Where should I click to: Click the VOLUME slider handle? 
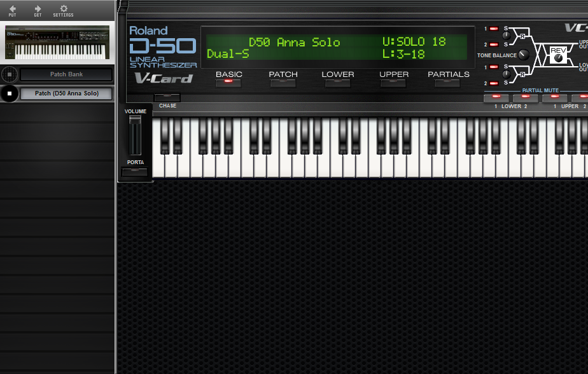pyautogui.click(x=135, y=120)
